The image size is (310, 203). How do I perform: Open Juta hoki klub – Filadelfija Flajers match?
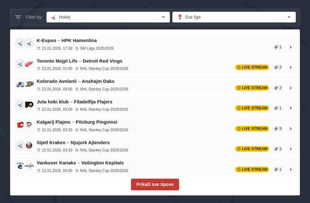(x=74, y=102)
